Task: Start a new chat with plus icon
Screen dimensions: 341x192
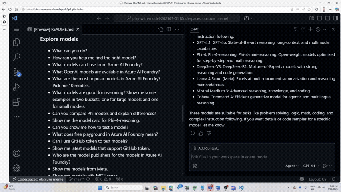Action: (x=310, y=29)
